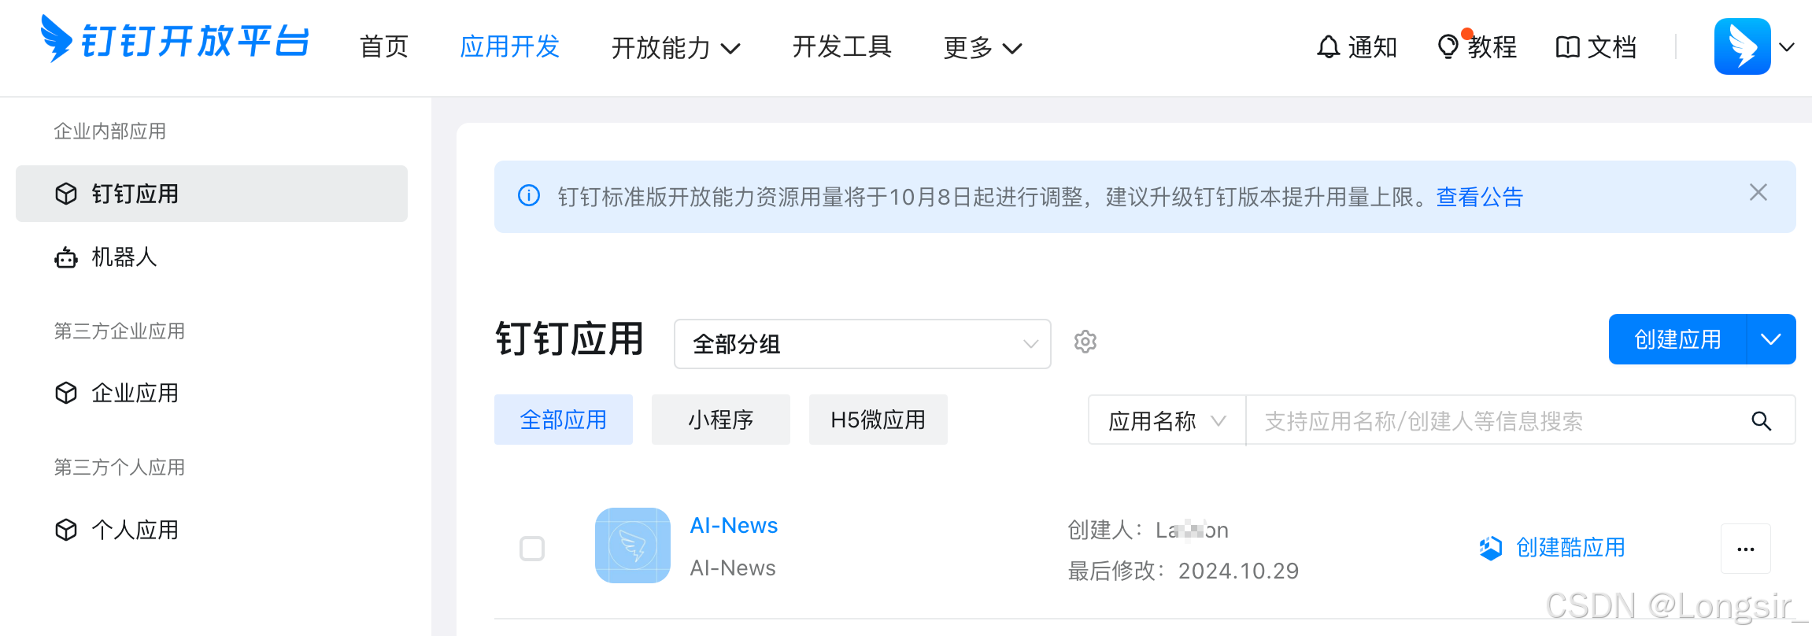Click the 企业内部应用 section heading

110,131
